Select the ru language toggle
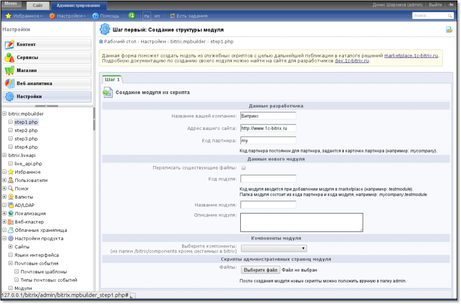The width and height of the screenshot is (461, 304). (x=147, y=16)
